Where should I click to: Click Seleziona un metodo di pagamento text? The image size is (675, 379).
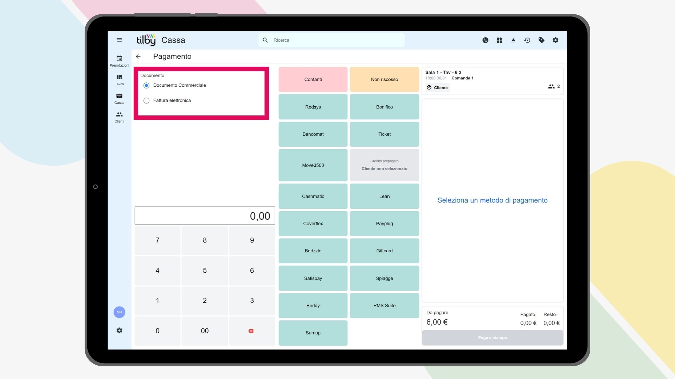coord(492,200)
